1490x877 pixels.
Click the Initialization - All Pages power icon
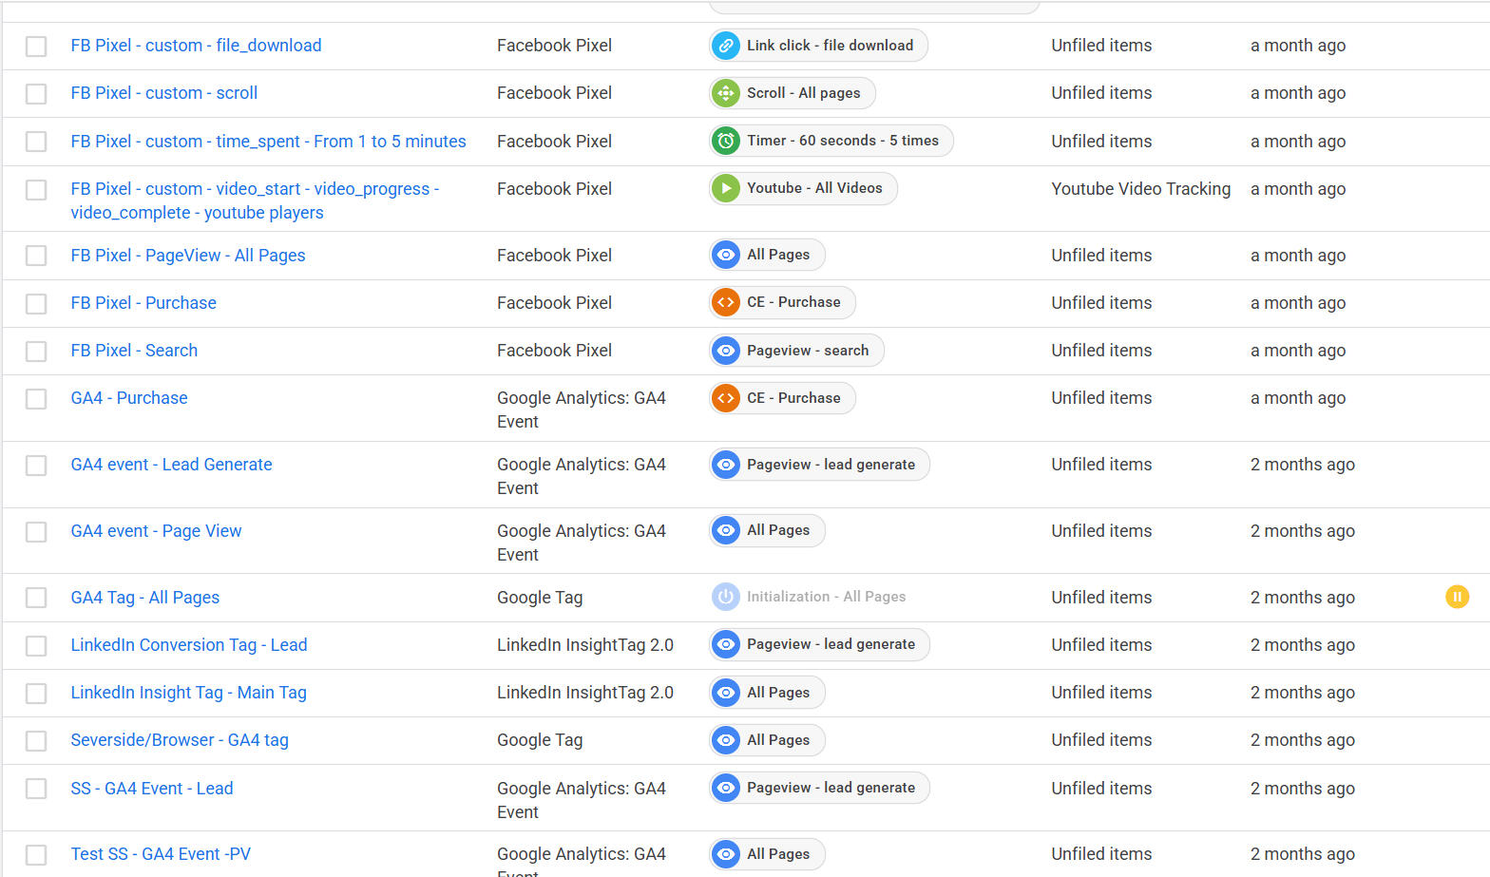(726, 597)
